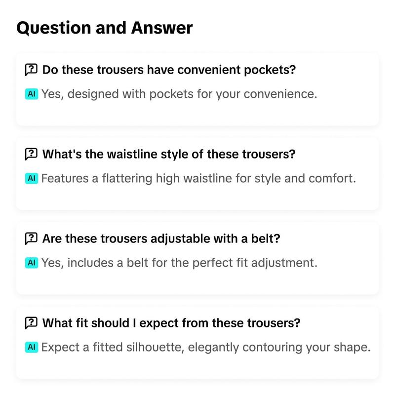Open 'Do these trousers have convenient pockets?' question
Screen dimensions: 395x395
[x=169, y=70]
